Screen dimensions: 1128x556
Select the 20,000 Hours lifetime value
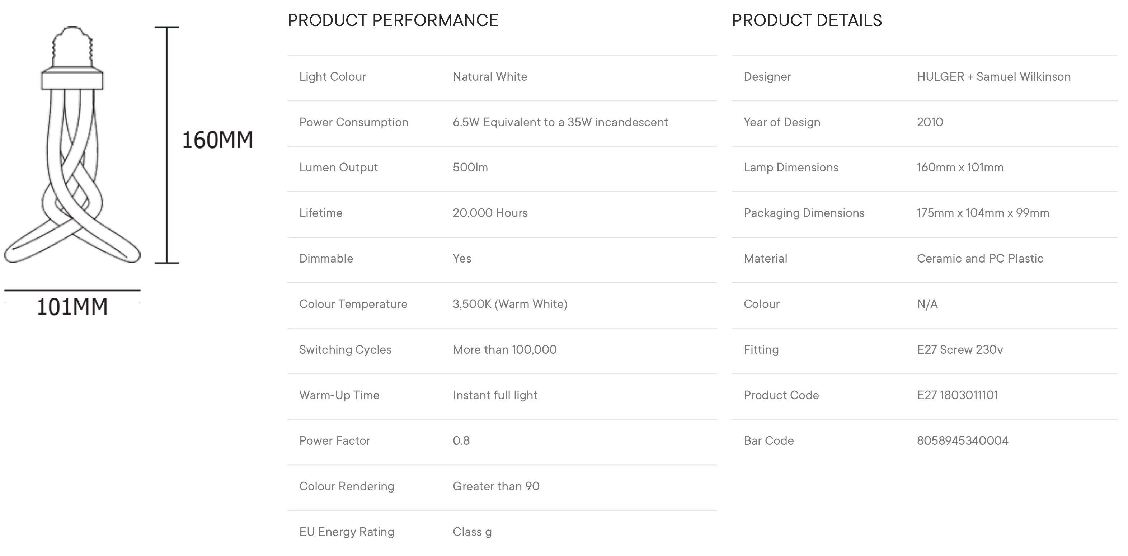point(490,213)
